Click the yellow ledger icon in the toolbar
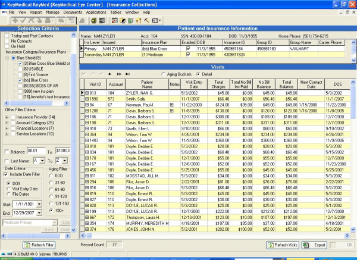Image resolution: width=357 pixels, height=260 pixels. pos(93,21)
